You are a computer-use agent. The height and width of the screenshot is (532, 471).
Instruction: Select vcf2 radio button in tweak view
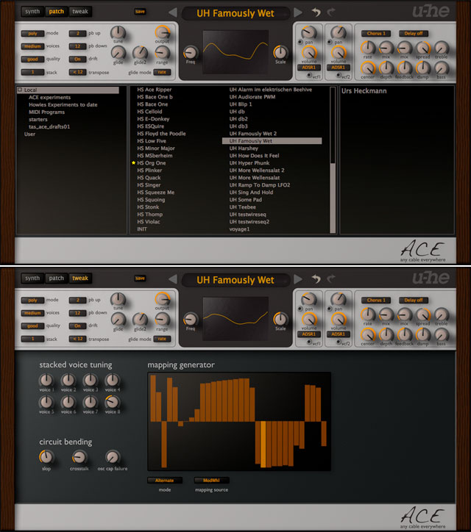click(339, 342)
